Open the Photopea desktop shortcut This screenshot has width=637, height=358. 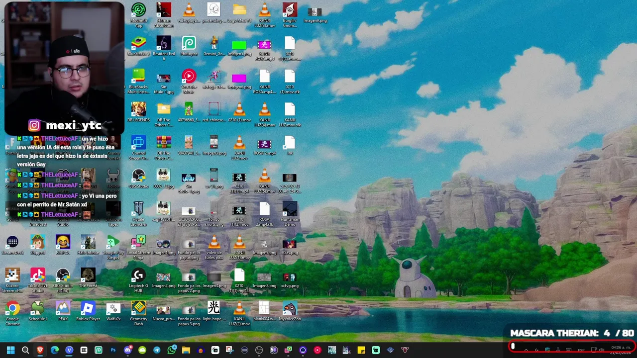point(189,46)
